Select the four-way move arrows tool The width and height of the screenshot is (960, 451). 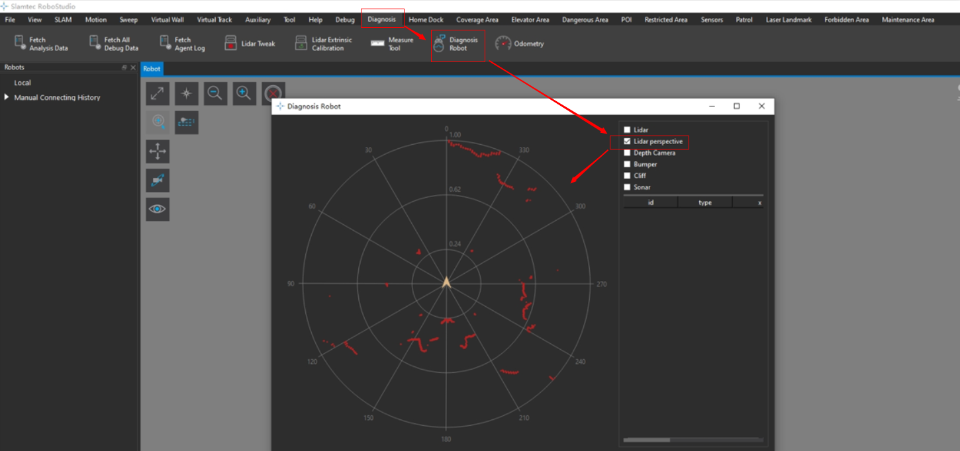[x=158, y=151]
